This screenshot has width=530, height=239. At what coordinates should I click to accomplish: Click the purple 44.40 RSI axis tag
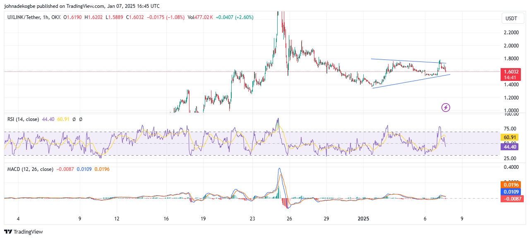510,147
